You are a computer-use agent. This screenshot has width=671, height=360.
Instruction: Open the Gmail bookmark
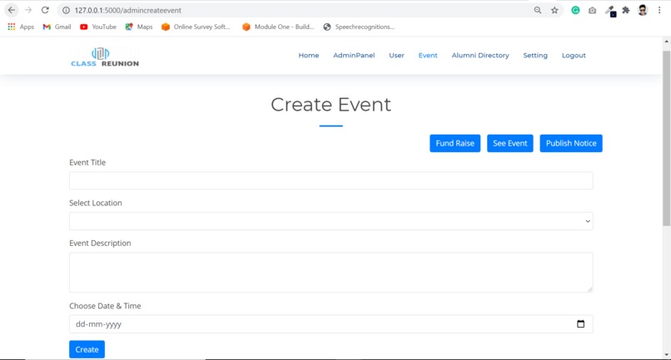[x=57, y=27]
